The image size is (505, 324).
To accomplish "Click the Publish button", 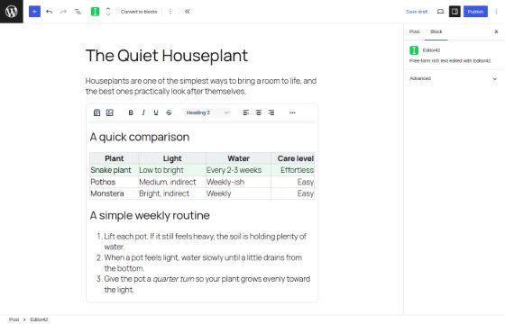I will 475,12.
